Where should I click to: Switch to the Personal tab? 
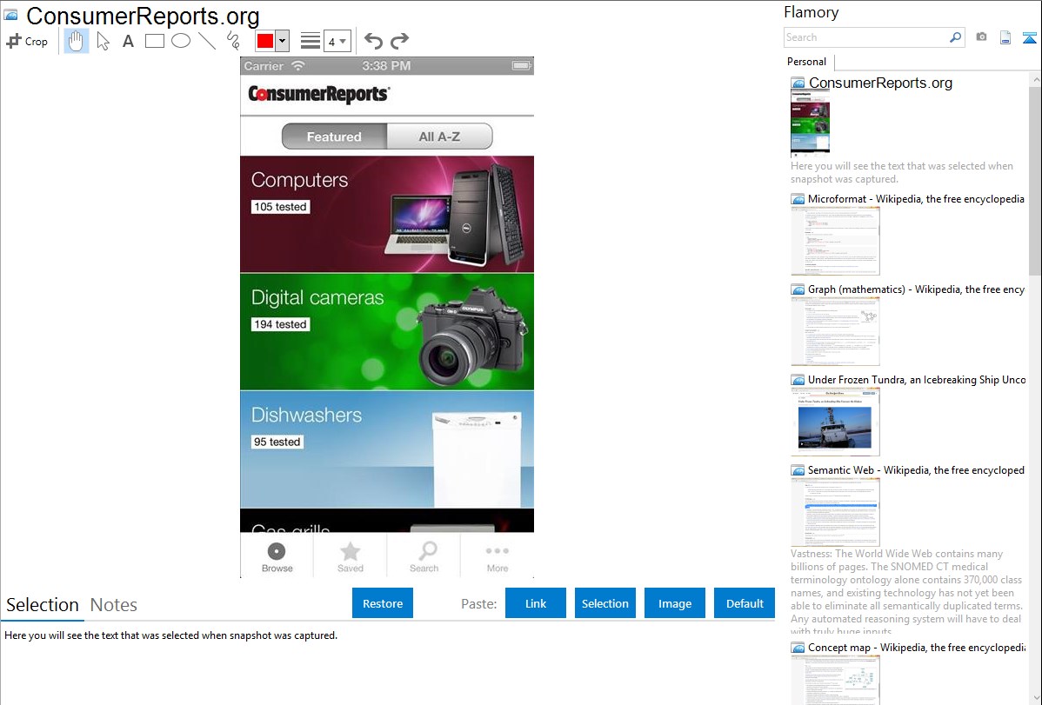(x=807, y=62)
